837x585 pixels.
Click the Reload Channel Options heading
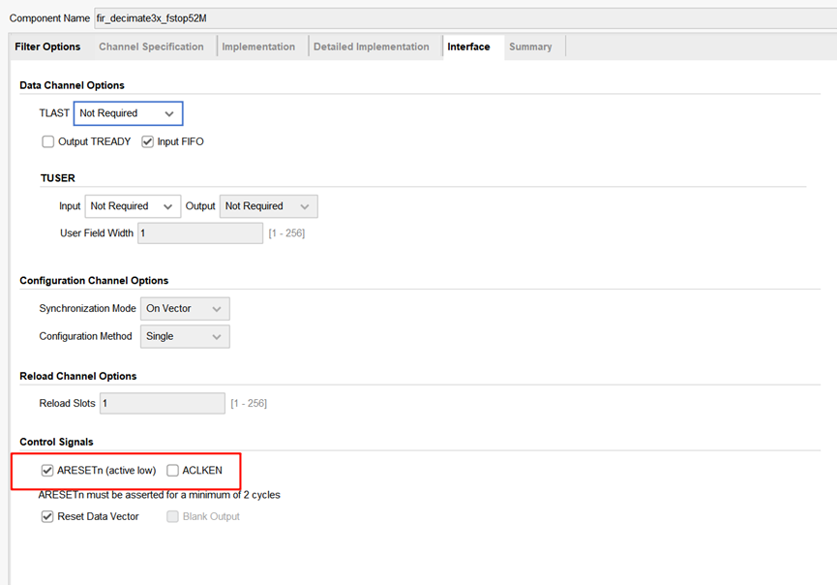tap(78, 376)
